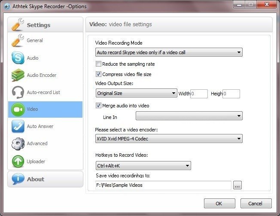Switch to Uploader settings
The image size is (280, 216).
click(x=46, y=161)
